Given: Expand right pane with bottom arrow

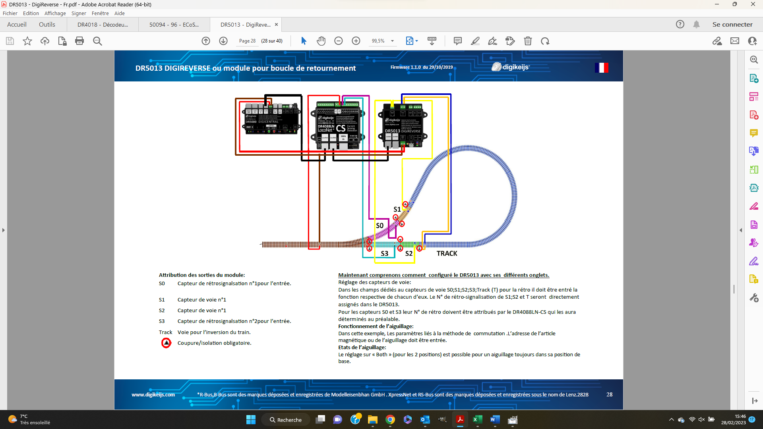Looking at the screenshot, I should [x=755, y=401].
